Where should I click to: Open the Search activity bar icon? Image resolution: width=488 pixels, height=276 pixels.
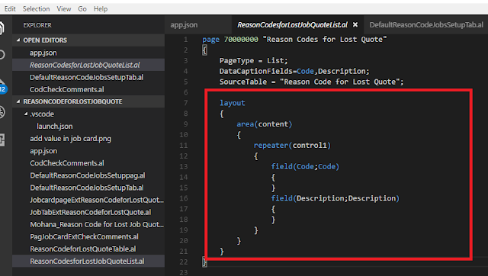click(x=2, y=55)
